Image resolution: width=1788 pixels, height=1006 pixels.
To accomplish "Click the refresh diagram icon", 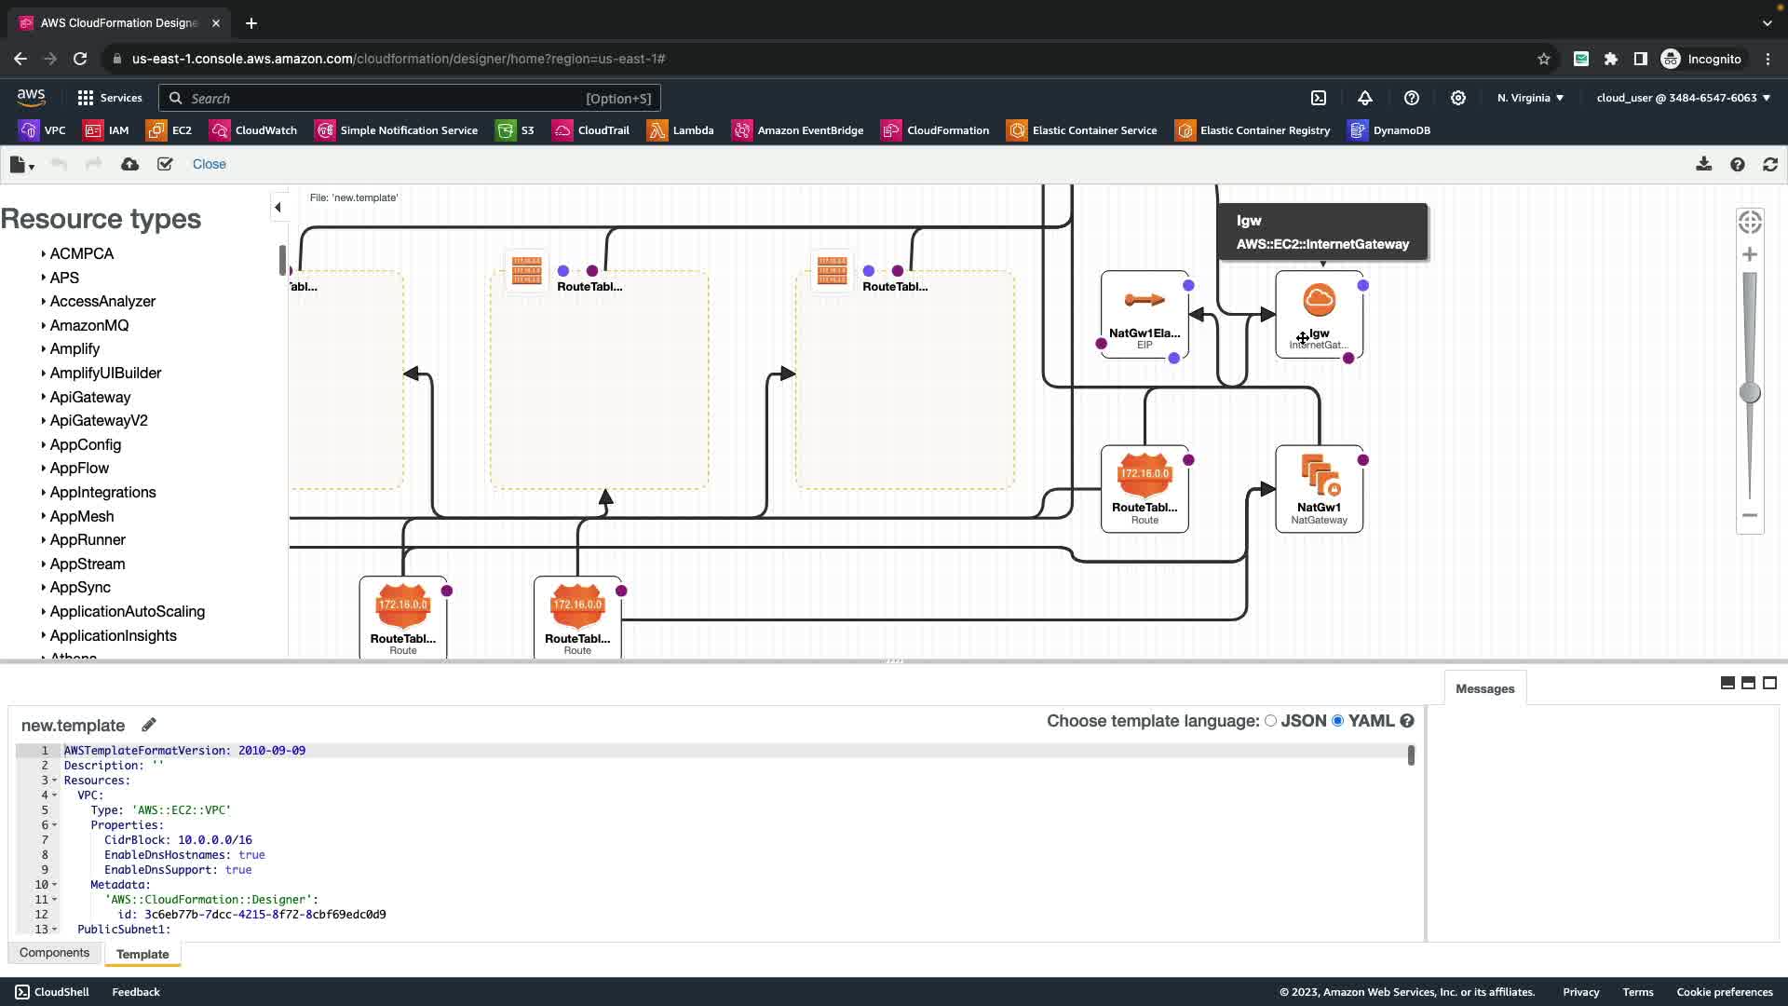I will (1769, 164).
